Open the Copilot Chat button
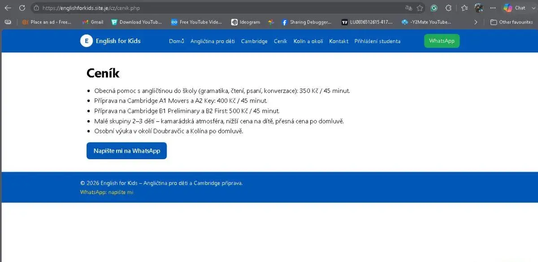538x262 pixels. (514, 8)
